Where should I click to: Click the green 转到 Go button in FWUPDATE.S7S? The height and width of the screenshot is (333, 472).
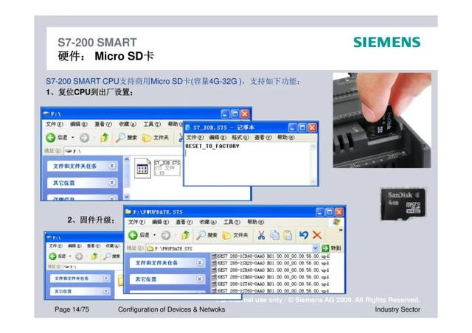pos(331,248)
